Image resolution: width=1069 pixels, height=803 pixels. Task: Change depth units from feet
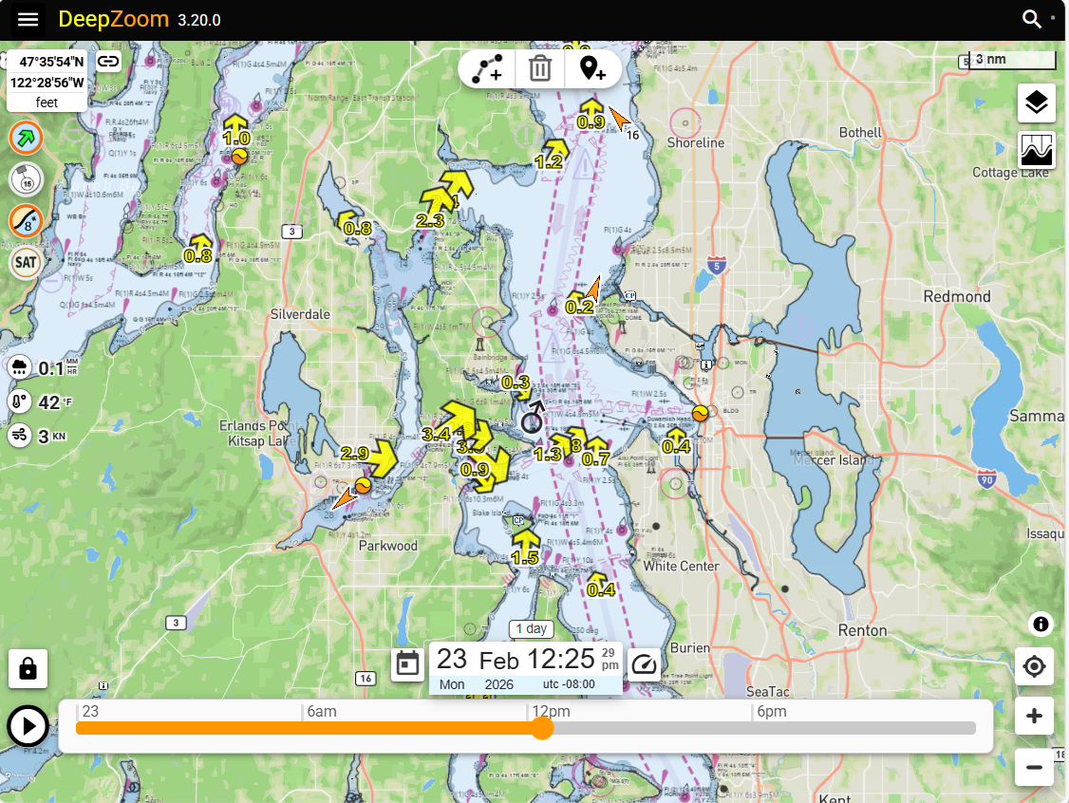[x=47, y=103]
